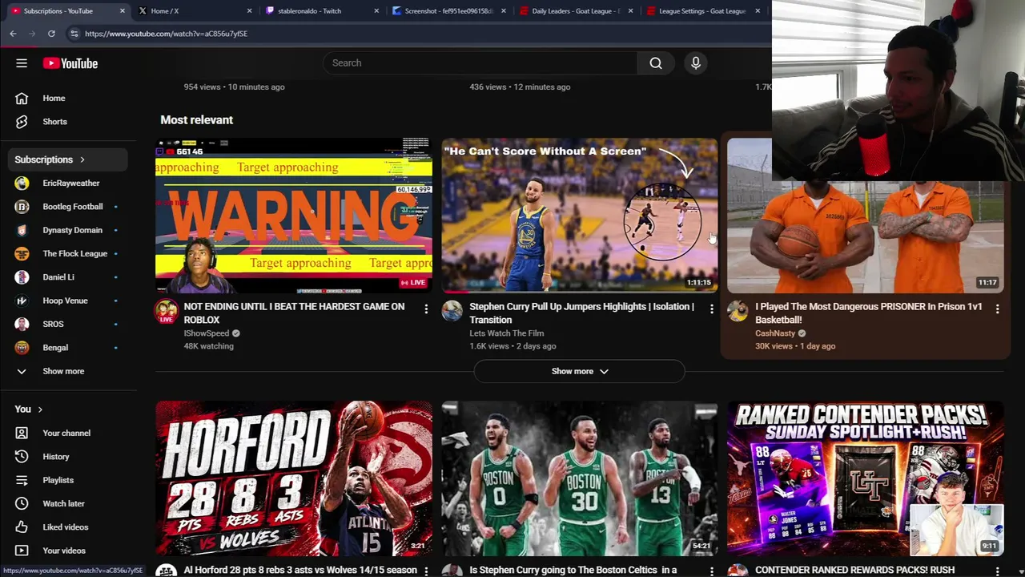The width and height of the screenshot is (1025, 577).
Task: Play the WARNING live stream thumbnail
Action: tap(294, 216)
